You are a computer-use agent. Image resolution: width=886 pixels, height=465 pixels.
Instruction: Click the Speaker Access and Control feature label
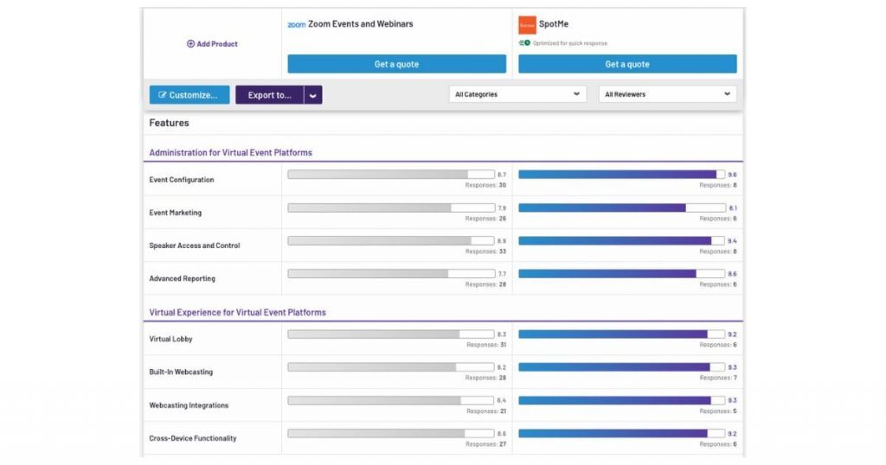pos(194,245)
